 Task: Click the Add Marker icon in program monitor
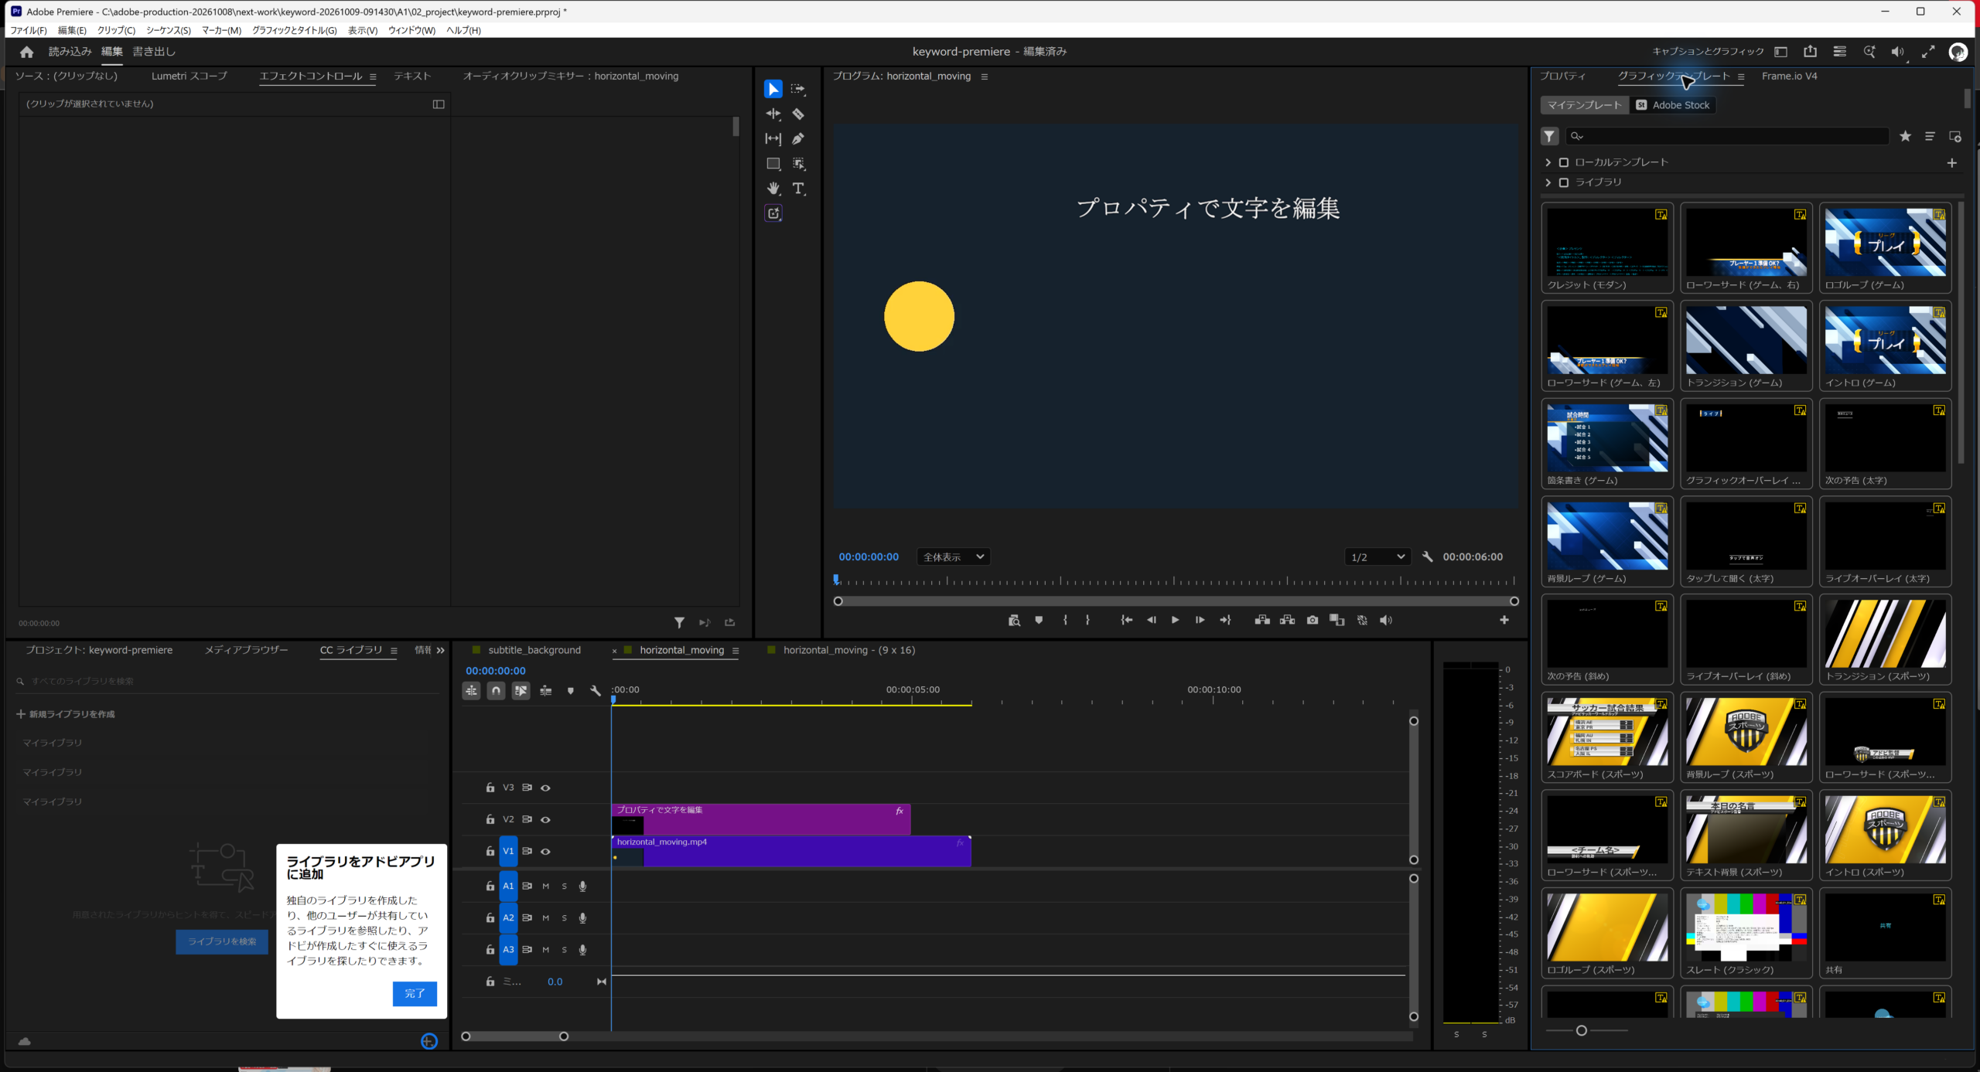coord(1039,621)
